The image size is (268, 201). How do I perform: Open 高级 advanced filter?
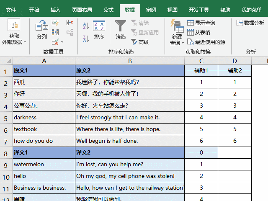click(140, 42)
